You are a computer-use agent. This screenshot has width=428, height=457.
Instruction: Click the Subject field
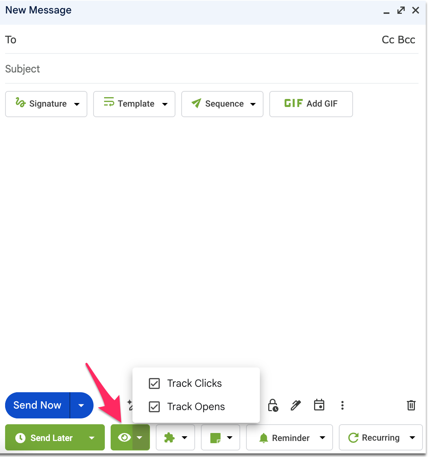(x=212, y=69)
